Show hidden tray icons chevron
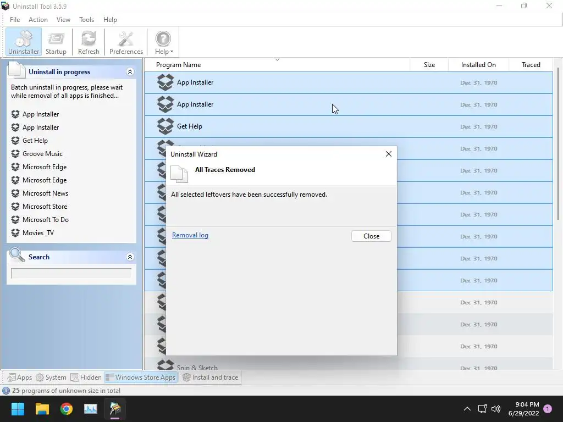The height and width of the screenshot is (422, 563). pyautogui.click(x=467, y=409)
